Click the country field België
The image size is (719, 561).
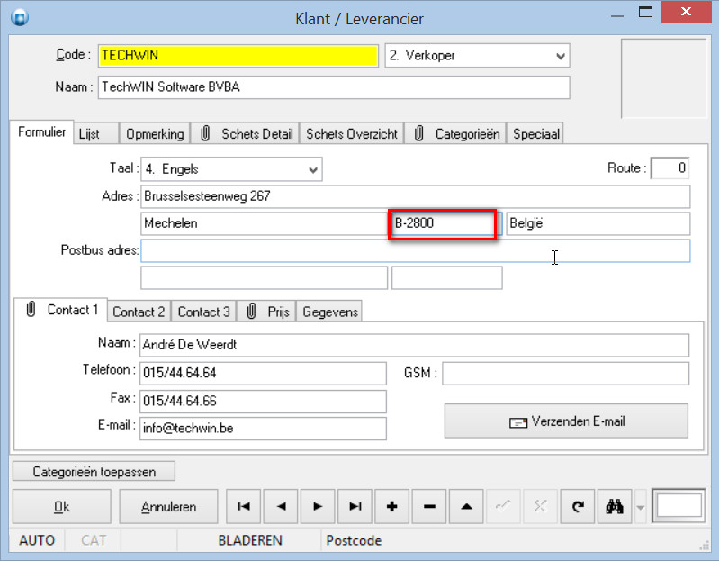pyautogui.click(x=598, y=223)
